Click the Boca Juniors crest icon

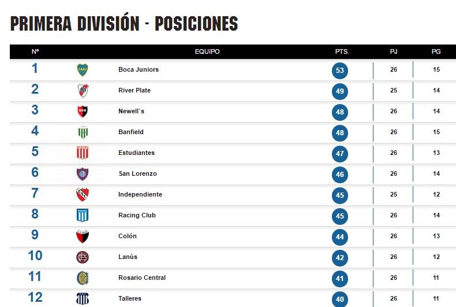pos(83,70)
